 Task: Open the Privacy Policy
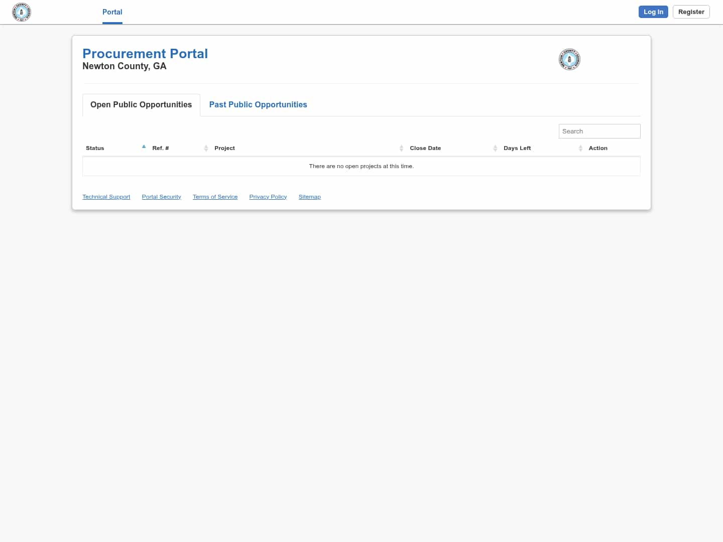[268, 196]
